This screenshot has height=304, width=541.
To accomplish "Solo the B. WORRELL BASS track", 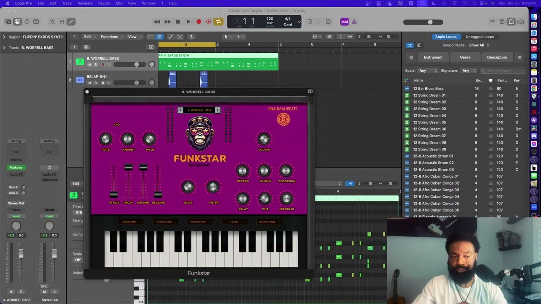I will (96, 65).
